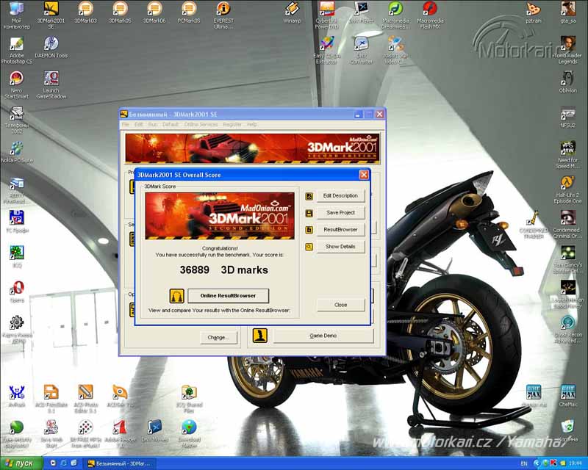Click the system clock showing 19:44
Image resolution: width=588 pixels, height=470 pixels.
point(576,463)
